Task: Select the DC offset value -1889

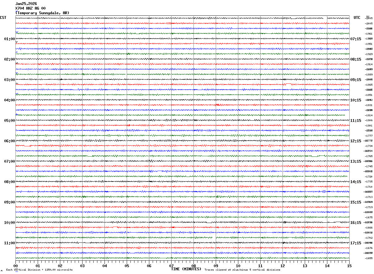Action: click(369, 75)
